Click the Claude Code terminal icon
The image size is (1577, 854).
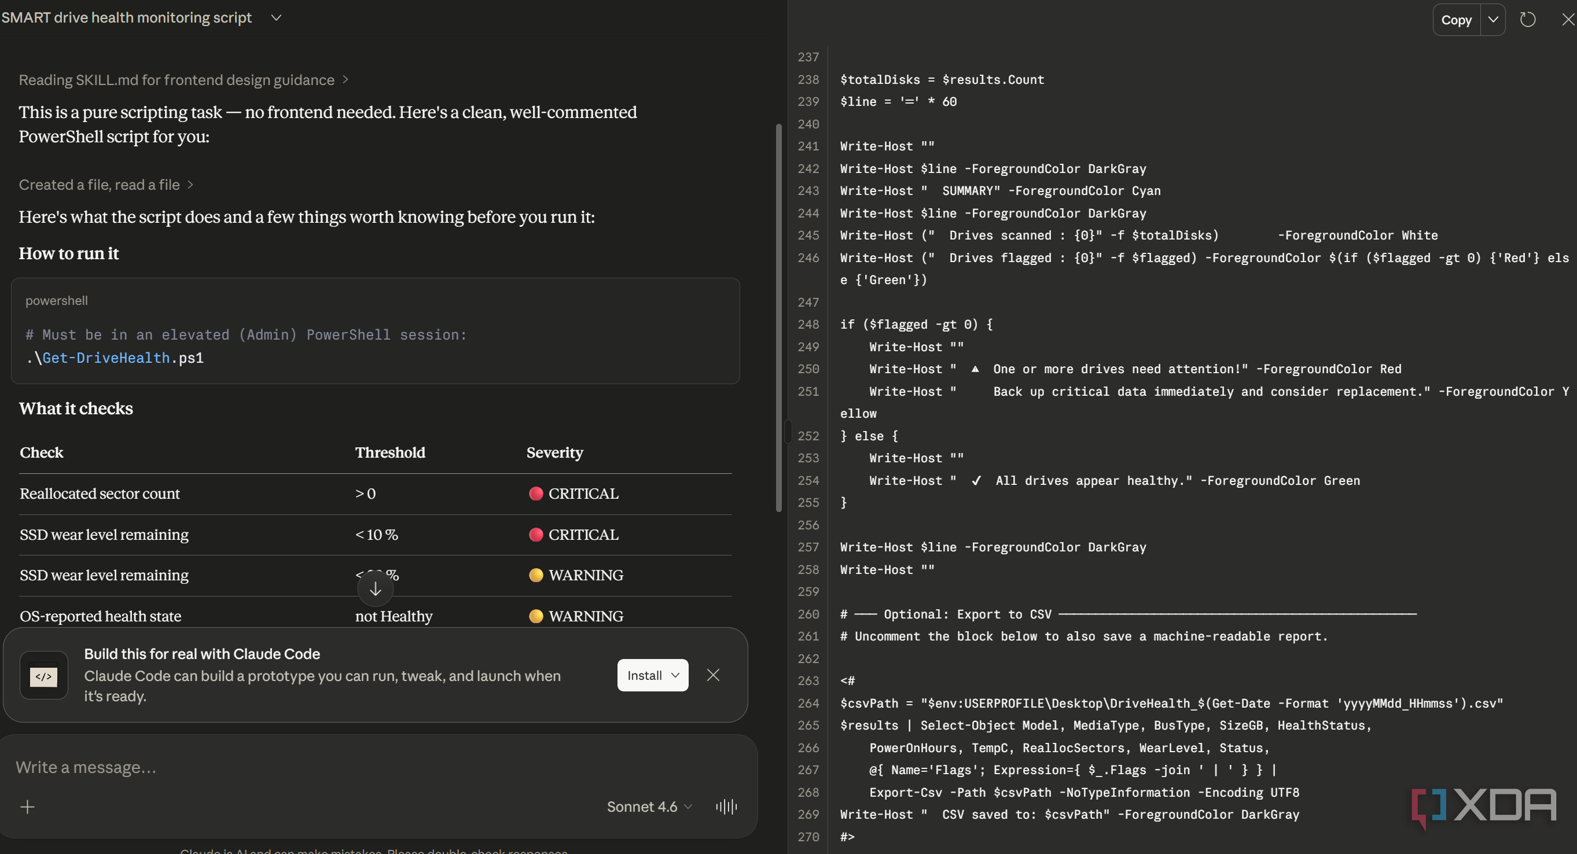43,675
